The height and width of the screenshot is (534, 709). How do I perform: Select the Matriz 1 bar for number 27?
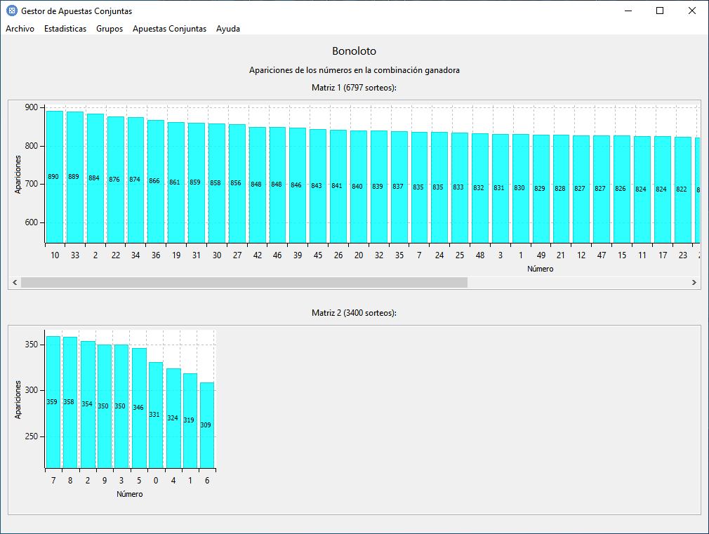(237, 184)
